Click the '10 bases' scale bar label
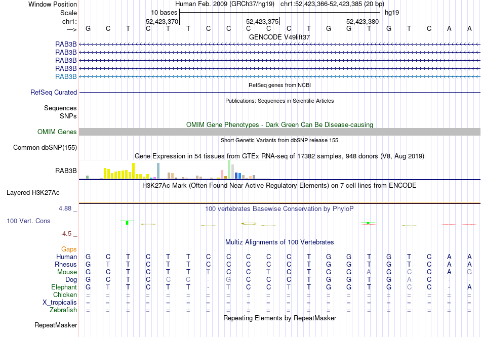The width and height of the screenshot is (481, 337). (164, 13)
